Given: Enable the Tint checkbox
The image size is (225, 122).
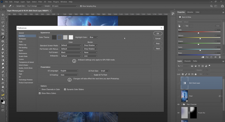Looking at the screenshot, I should 184,26.
